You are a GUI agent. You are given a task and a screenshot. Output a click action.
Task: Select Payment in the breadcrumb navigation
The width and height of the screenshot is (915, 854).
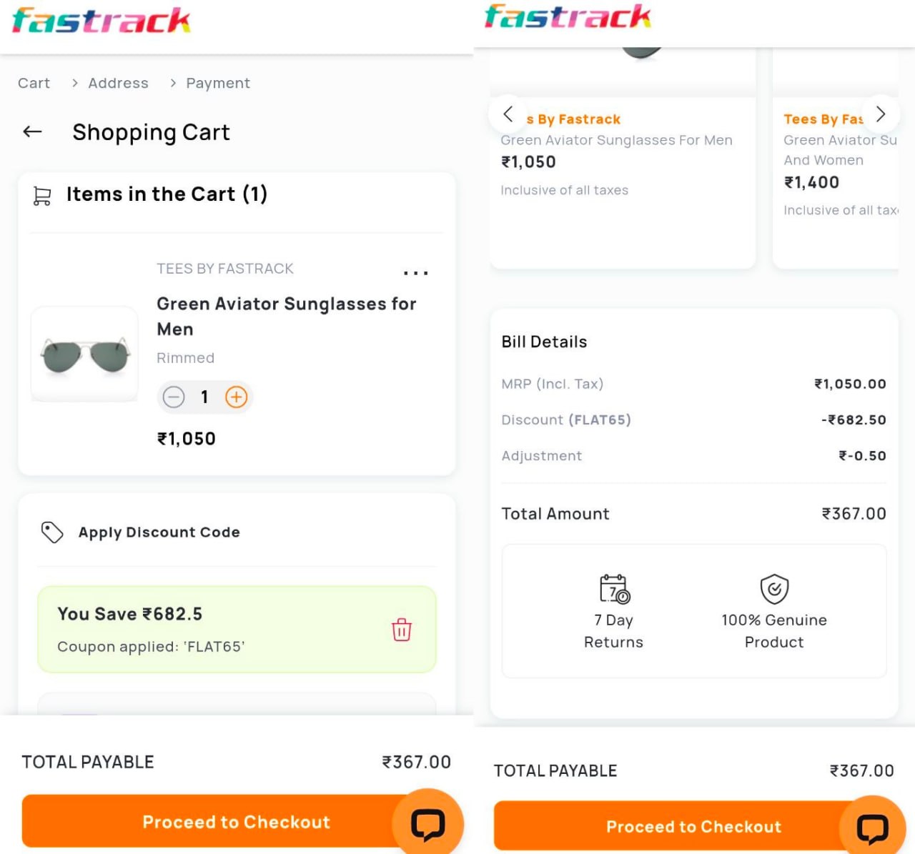218,83
